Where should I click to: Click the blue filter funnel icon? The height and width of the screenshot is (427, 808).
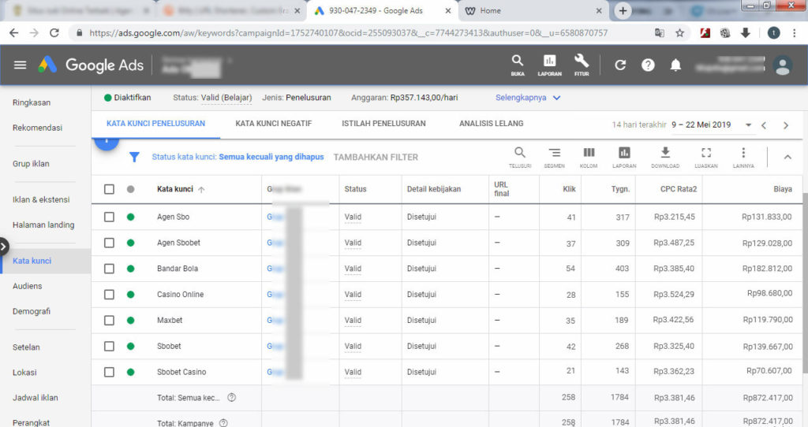(x=134, y=157)
